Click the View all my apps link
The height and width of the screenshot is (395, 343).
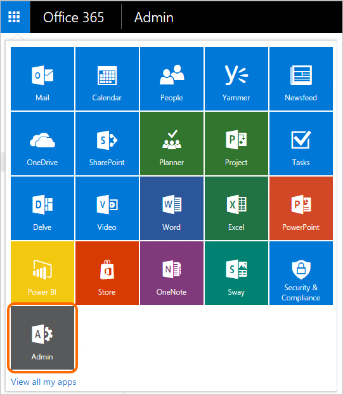pyautogui.click(x=44, y=382)
